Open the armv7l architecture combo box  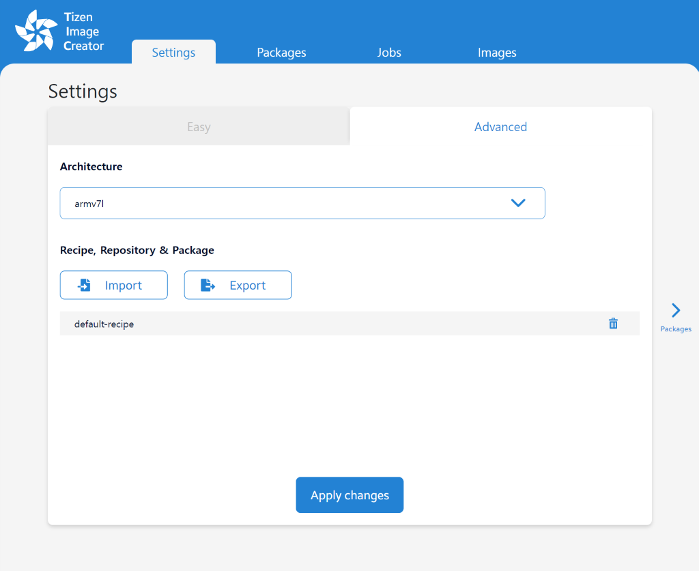[x=287, y=203]
